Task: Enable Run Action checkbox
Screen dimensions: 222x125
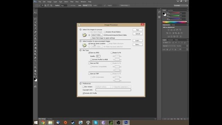Action: click(x=83, y=87)
